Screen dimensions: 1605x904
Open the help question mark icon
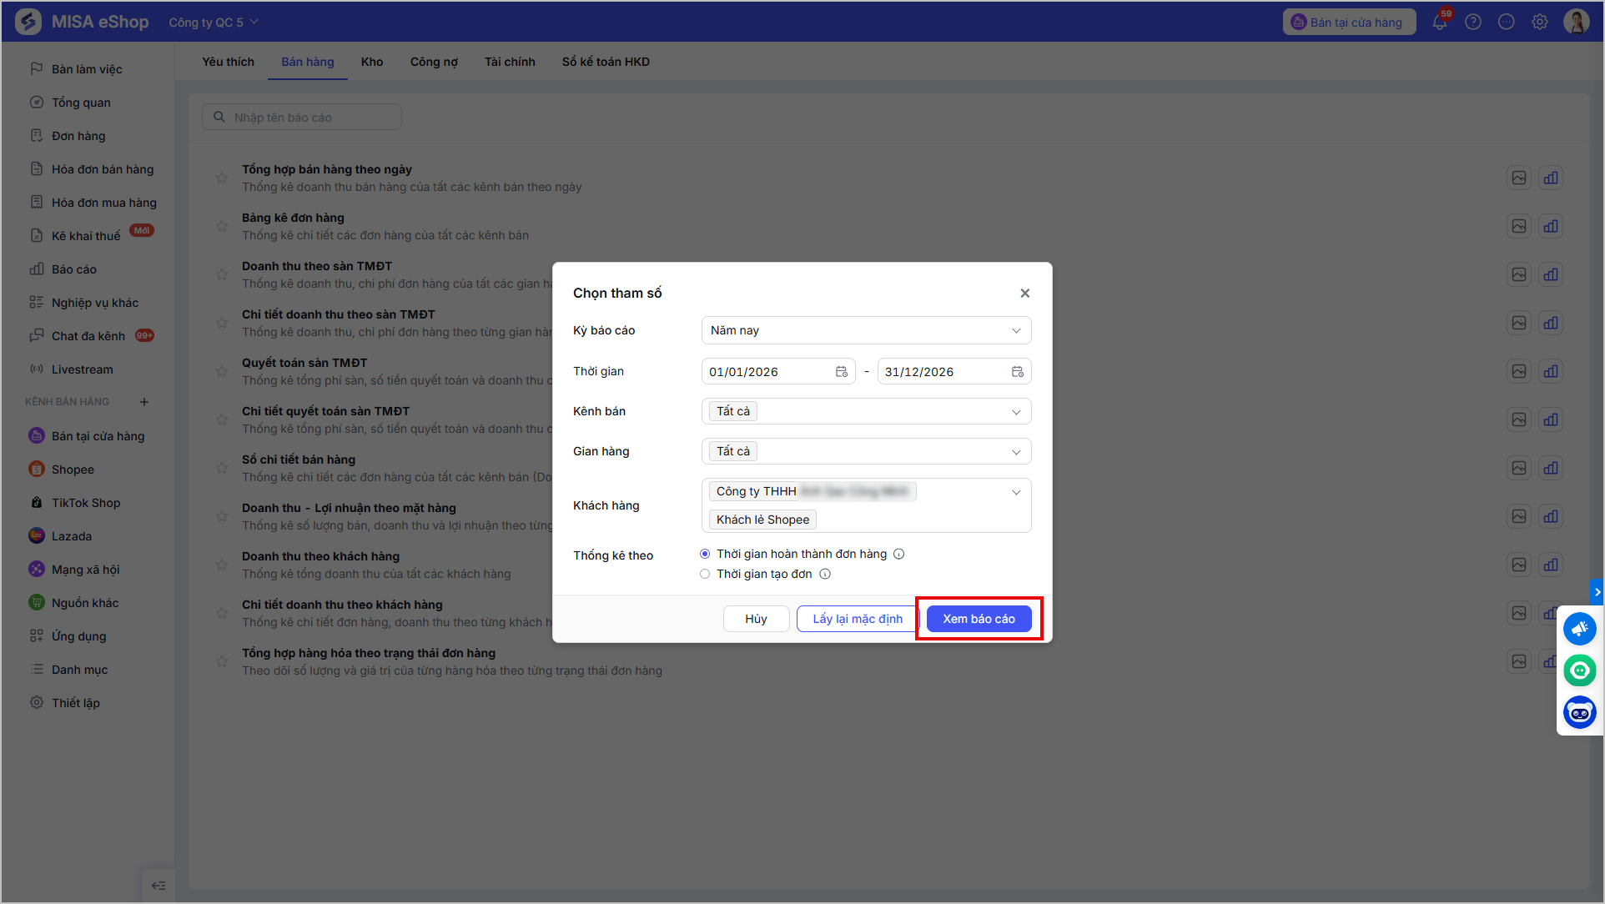[x=1473, y=23]
